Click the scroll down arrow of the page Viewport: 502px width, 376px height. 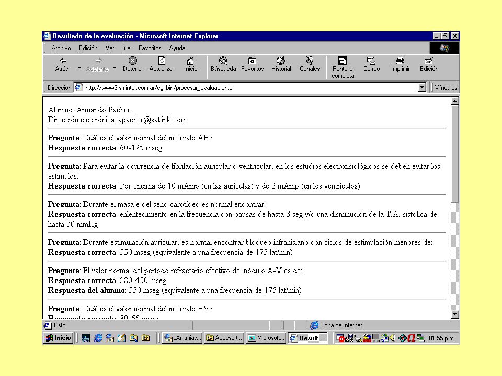[x=454, y=314]
